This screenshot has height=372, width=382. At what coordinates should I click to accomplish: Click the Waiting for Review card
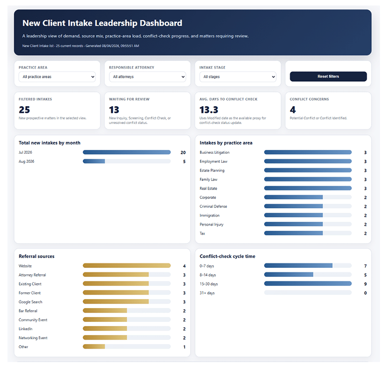tap(148, 111)
